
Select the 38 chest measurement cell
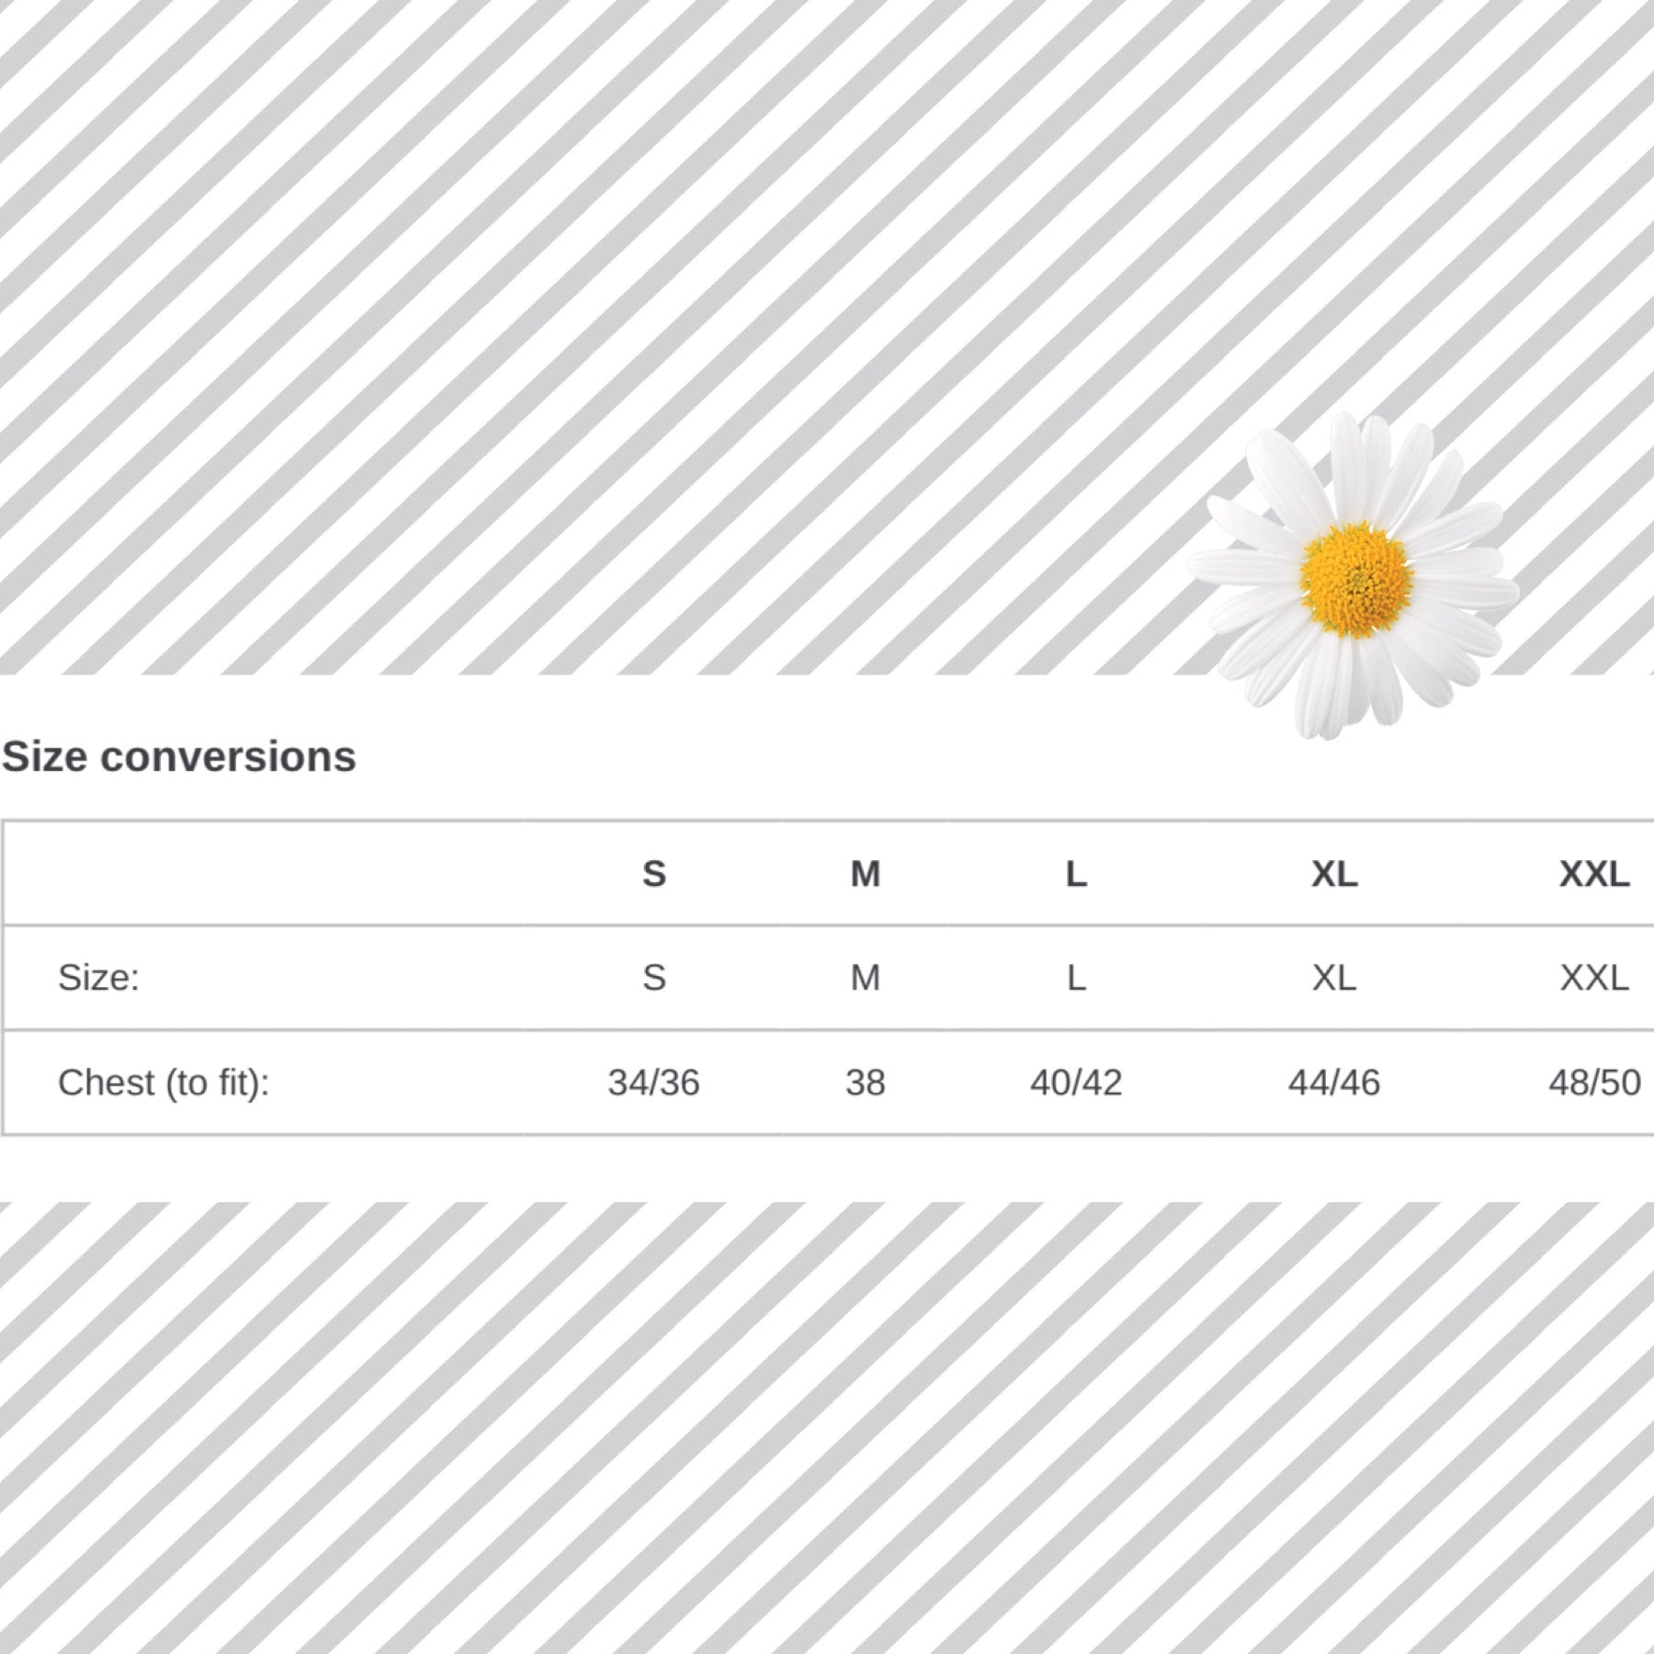click(x=865, y=1082)
